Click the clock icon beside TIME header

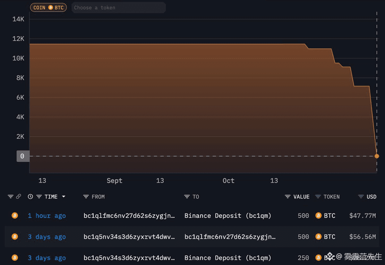pyautogui.click(x=30, y=197)
